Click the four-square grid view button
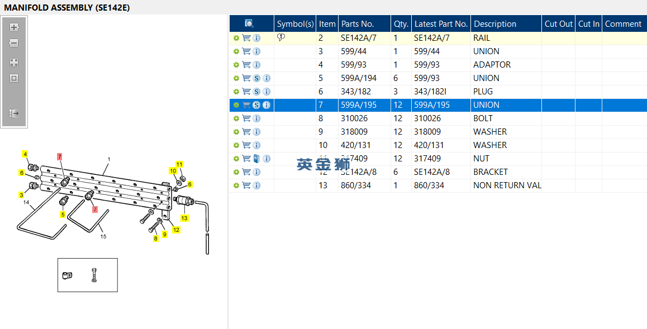This screenshot has width=647, height=329. point(14,63)
